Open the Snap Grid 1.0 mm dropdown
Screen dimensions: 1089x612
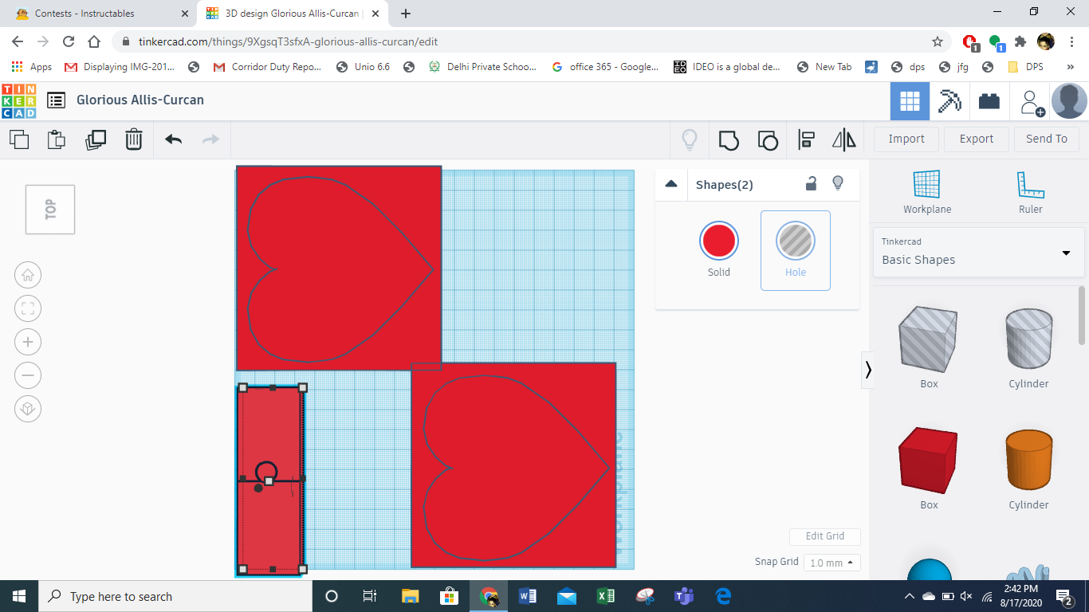point(832,563)
